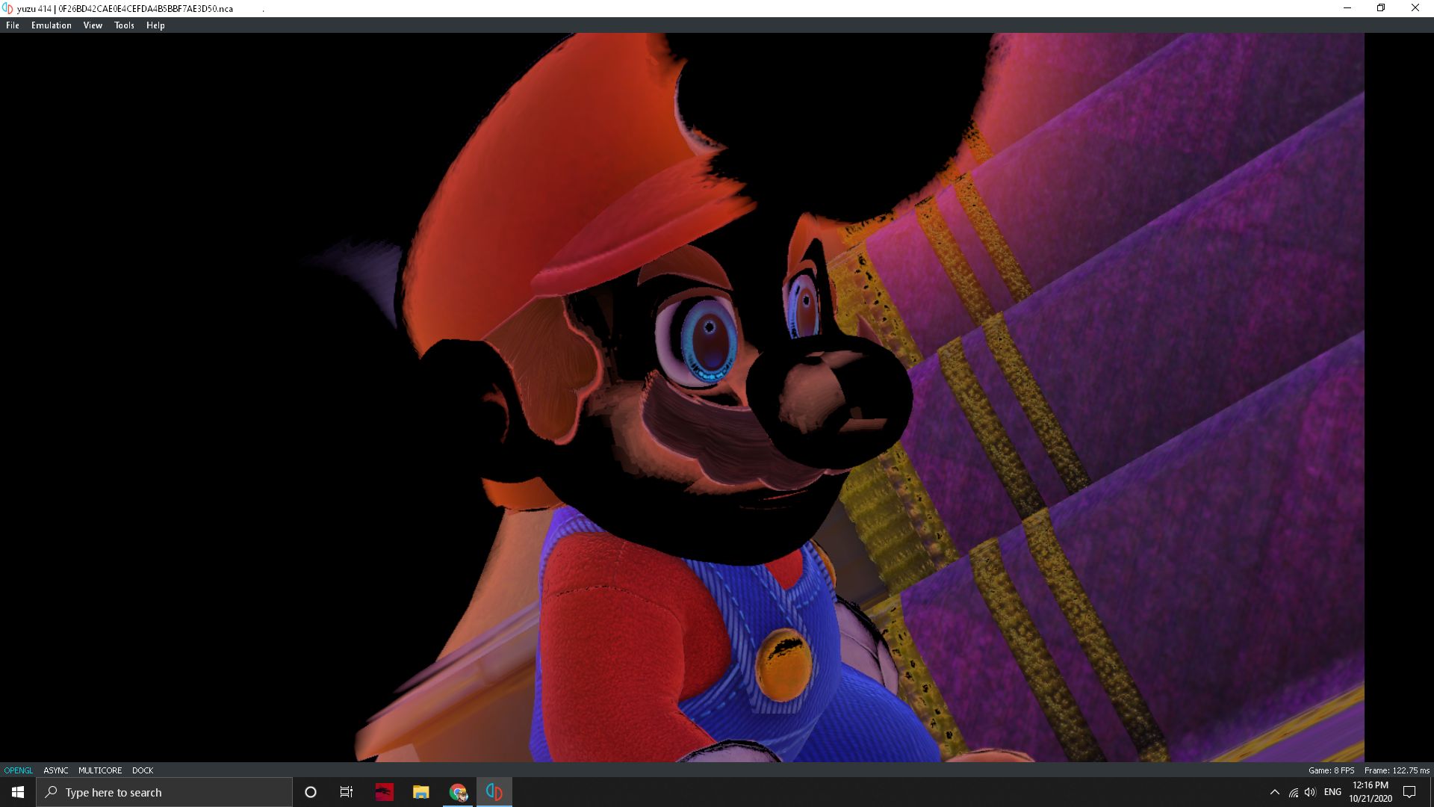Open the Emulation menu

[x=51, y=25]
